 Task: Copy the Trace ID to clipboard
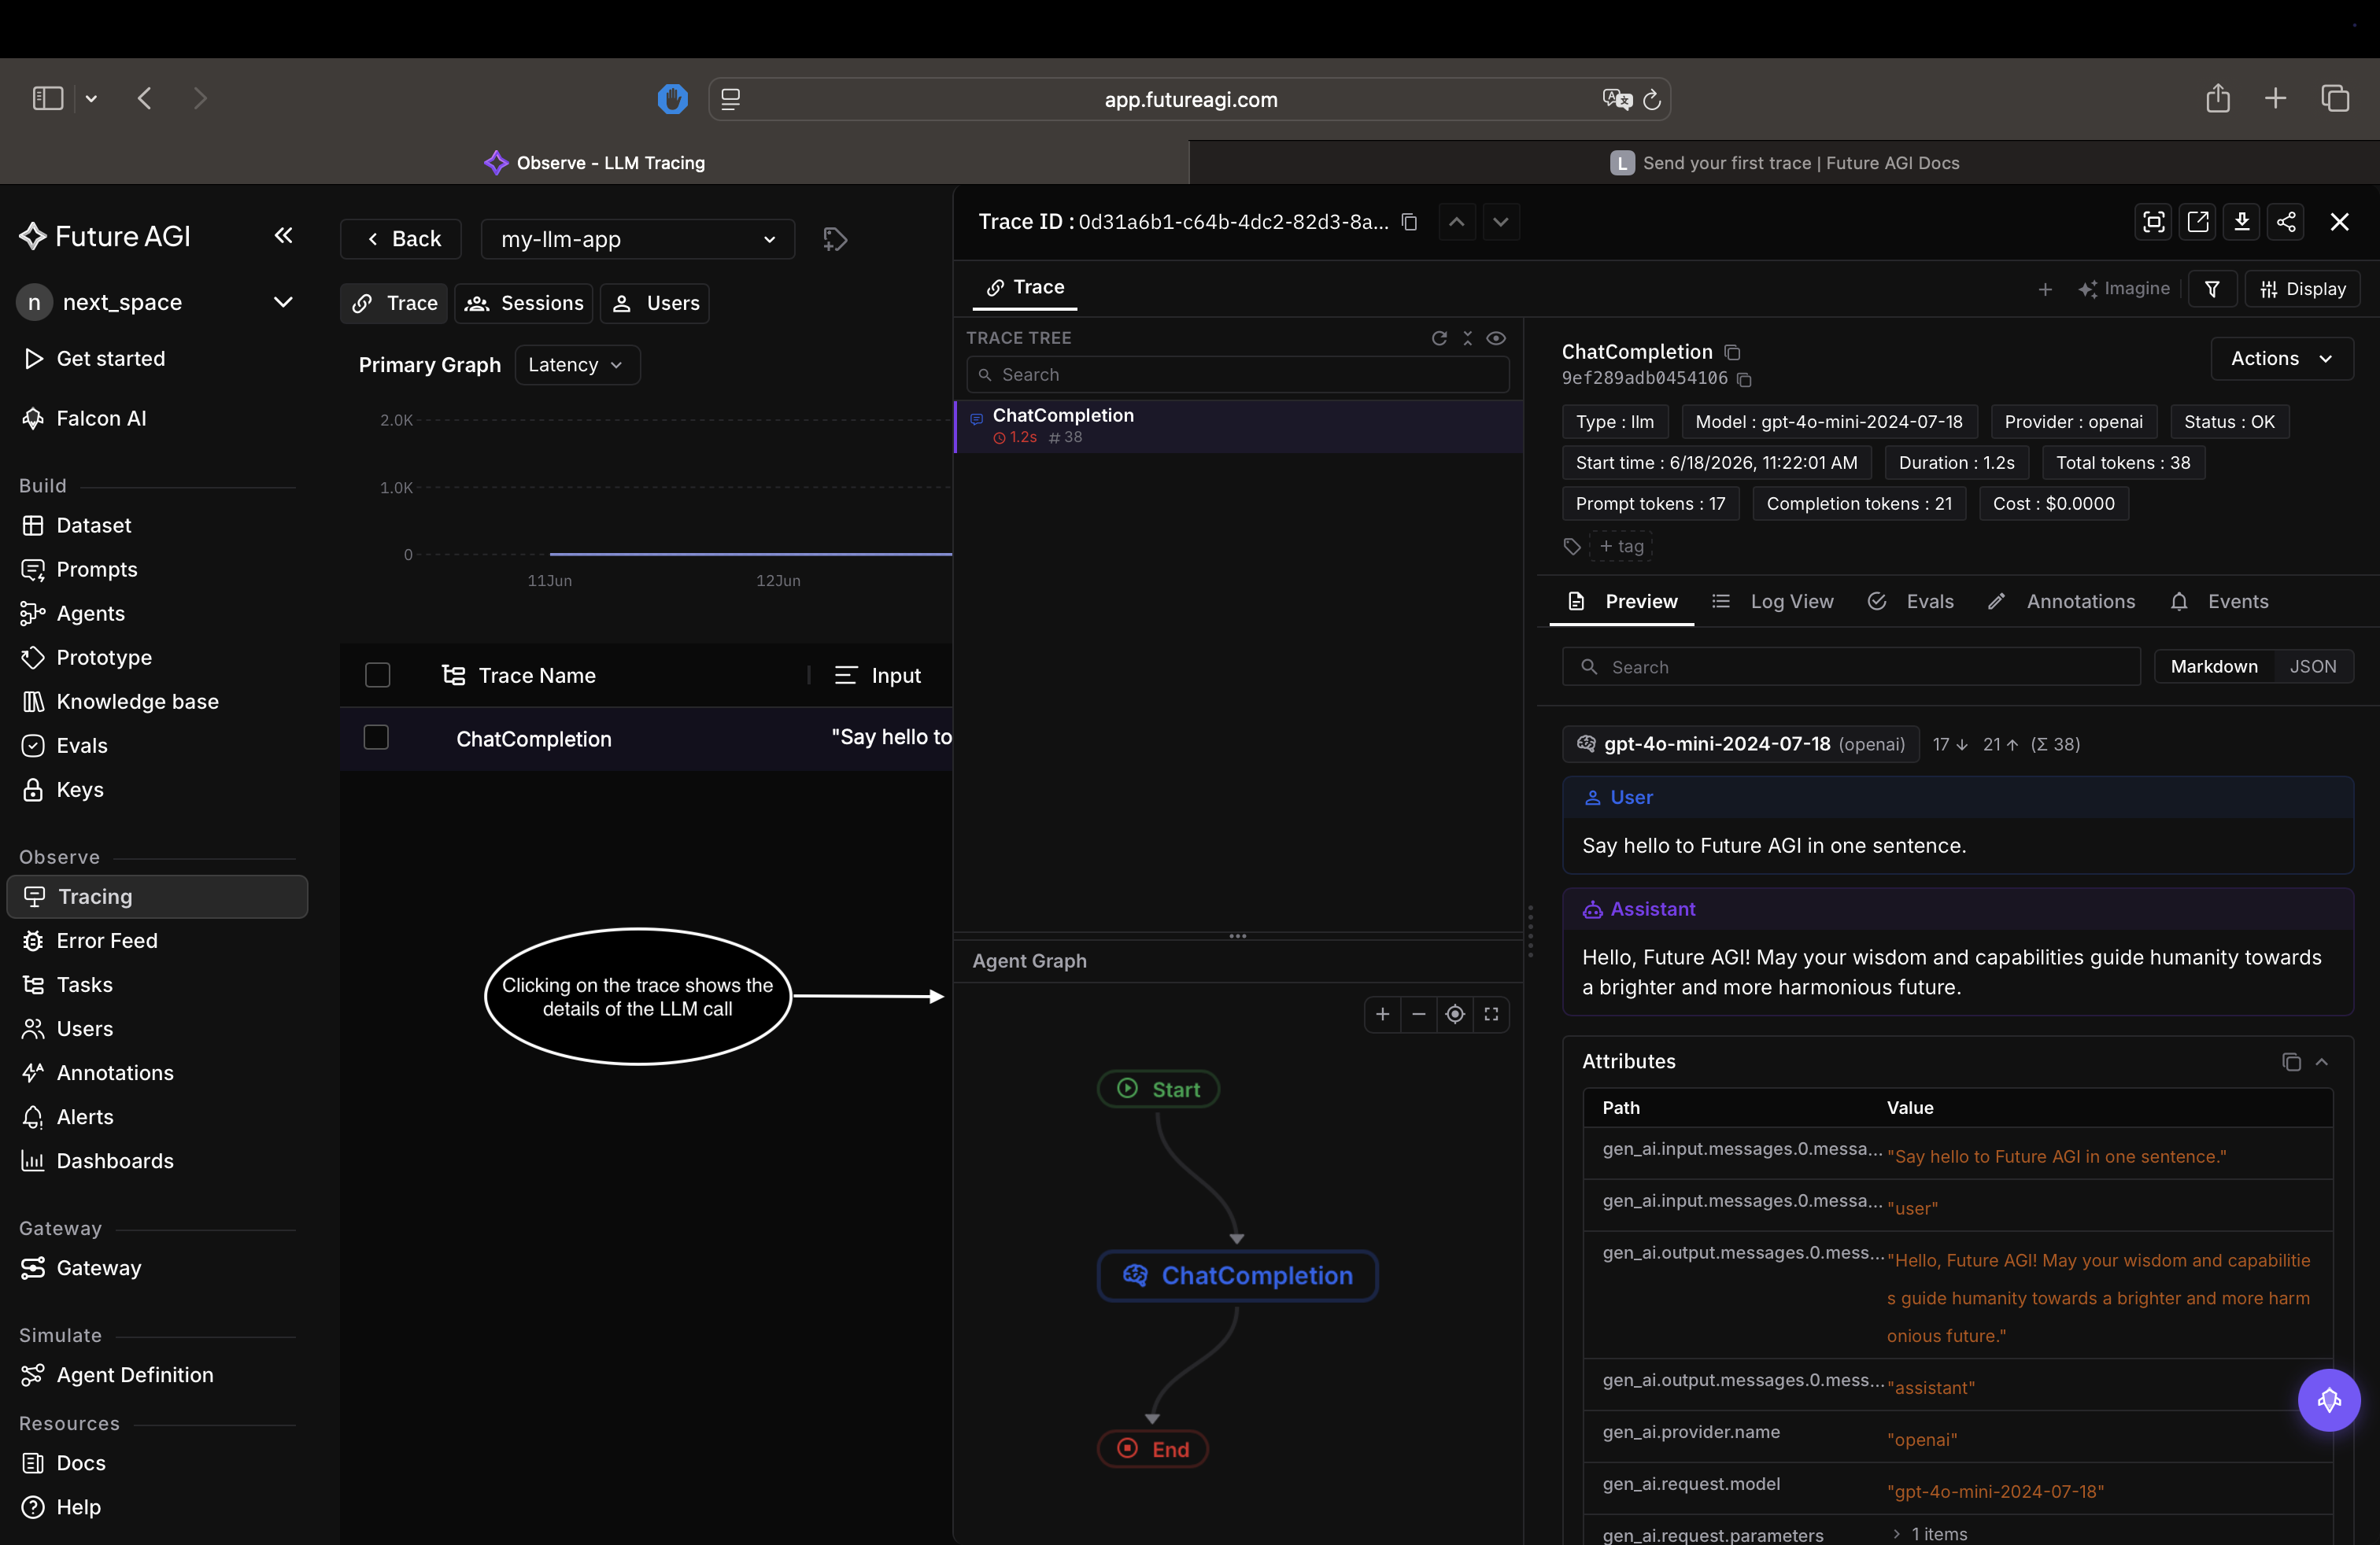pyautogui.click(x=1409, y=222)
